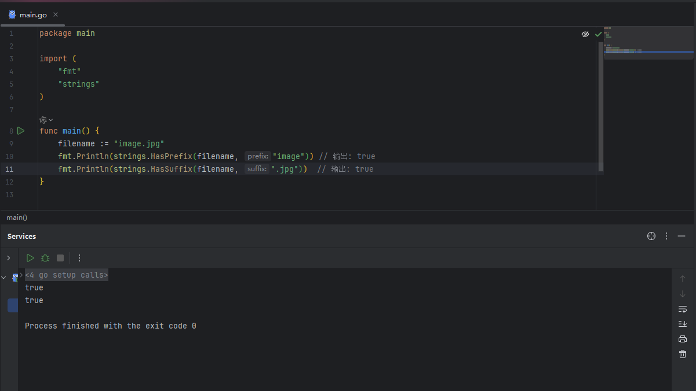This screenshot has height=391, width=696.
Task: Open more actions menu beside the stop button
Action: (79, 258)
